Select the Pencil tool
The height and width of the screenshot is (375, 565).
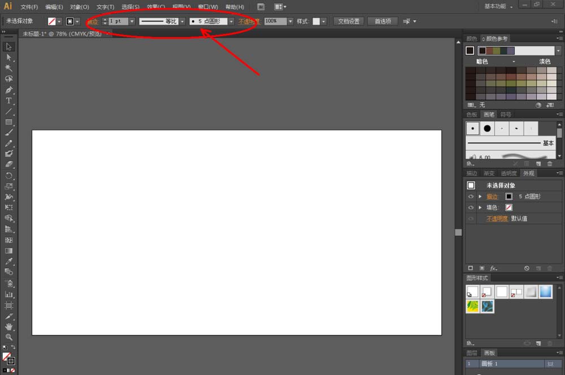[8, 143]
